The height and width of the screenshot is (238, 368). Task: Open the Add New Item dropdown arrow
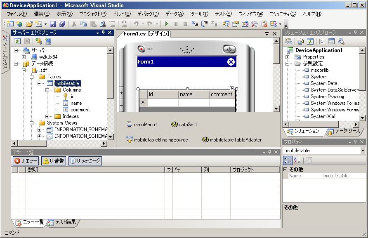(45, 24)
